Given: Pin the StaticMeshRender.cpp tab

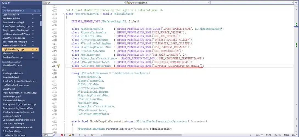Looking at the screenshot, I should 33,38.
